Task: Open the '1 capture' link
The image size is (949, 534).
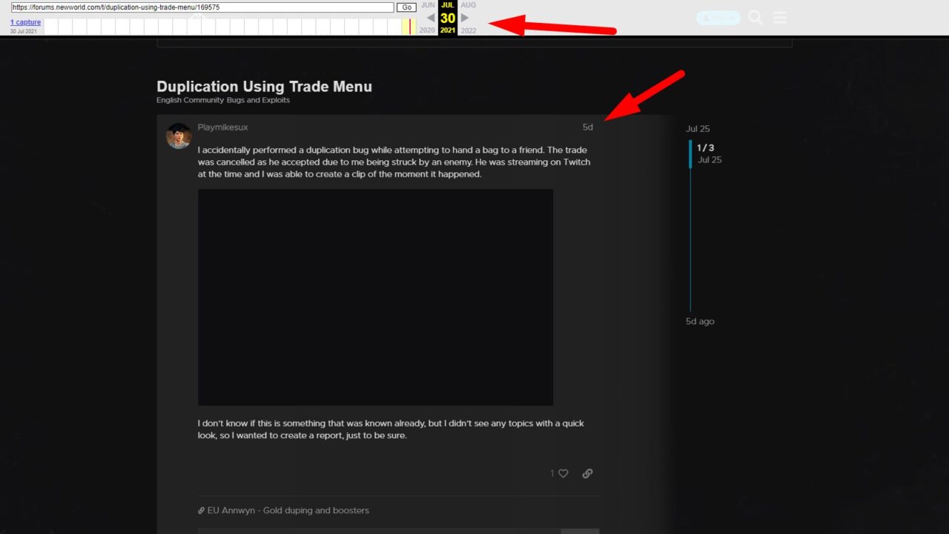Action: coord(25,22)
